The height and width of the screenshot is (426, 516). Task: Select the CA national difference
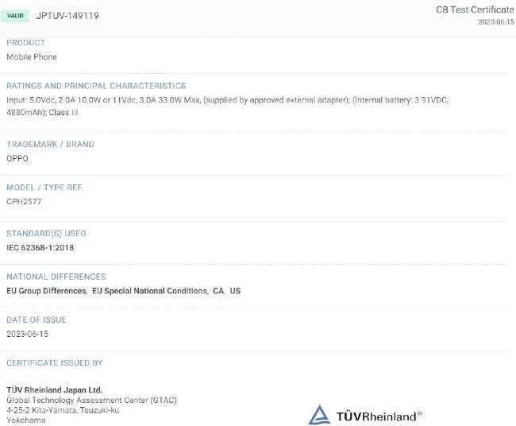[218, 291]
